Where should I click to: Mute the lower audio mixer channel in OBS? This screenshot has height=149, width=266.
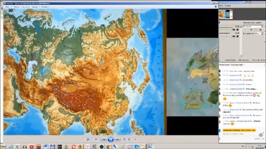pyautogui.click(x=234, y=36)
